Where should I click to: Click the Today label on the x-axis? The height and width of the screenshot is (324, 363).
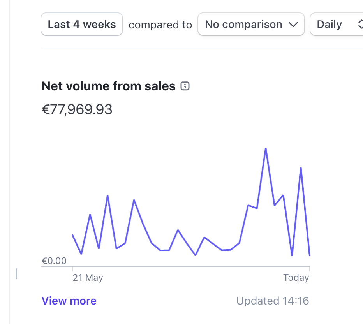point(296,278)
